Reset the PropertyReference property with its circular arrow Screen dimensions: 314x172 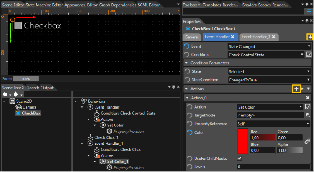[x=189, y=124]
